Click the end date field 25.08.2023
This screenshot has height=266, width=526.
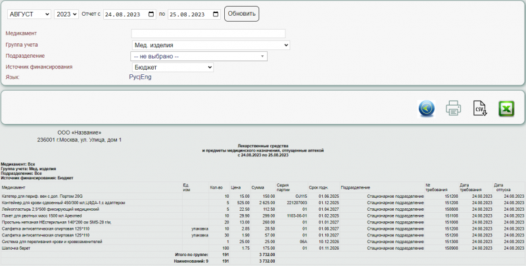pos(187,14)
